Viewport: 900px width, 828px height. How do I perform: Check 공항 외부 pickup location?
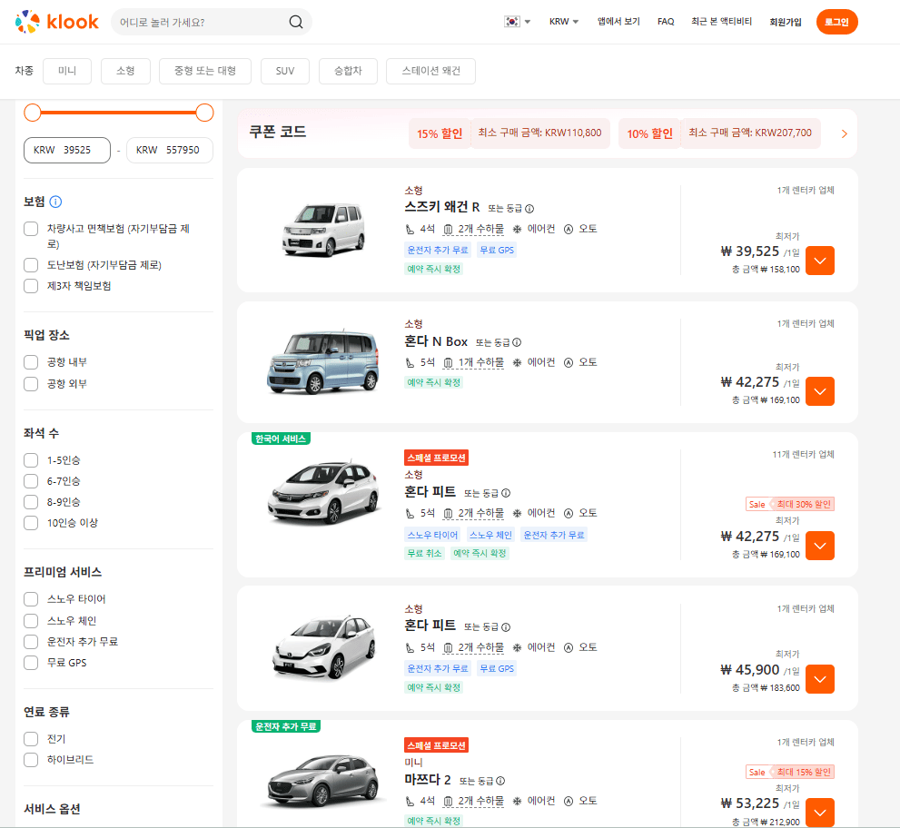pyautogui.click(x=31, y=384)
